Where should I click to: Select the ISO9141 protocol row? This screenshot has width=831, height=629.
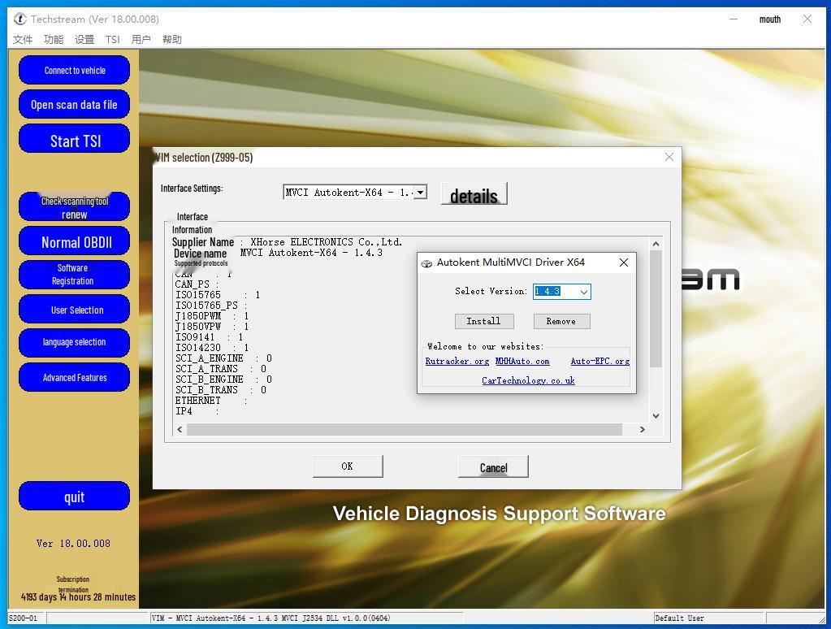pos(210,337)
